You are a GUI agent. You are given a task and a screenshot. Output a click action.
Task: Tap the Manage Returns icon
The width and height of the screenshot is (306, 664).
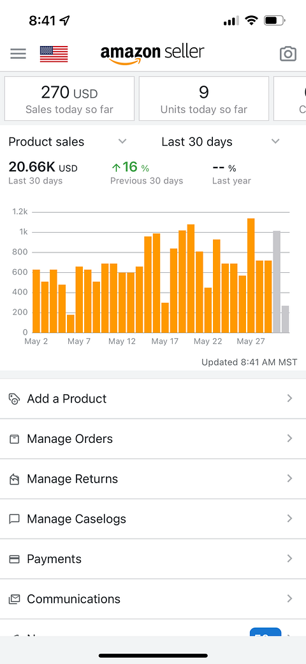coord(15,479)
